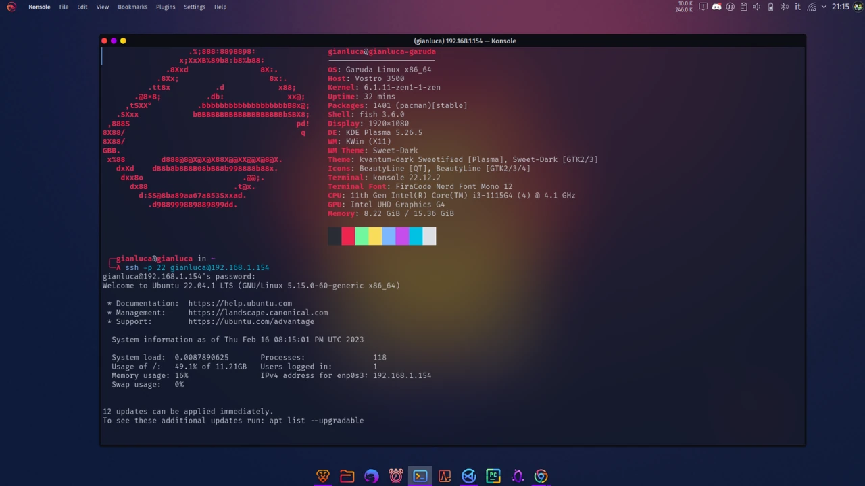Viewport: 865px width, 486px height.
Task: Open the system monitor dock icon
Action: (444, 476)
